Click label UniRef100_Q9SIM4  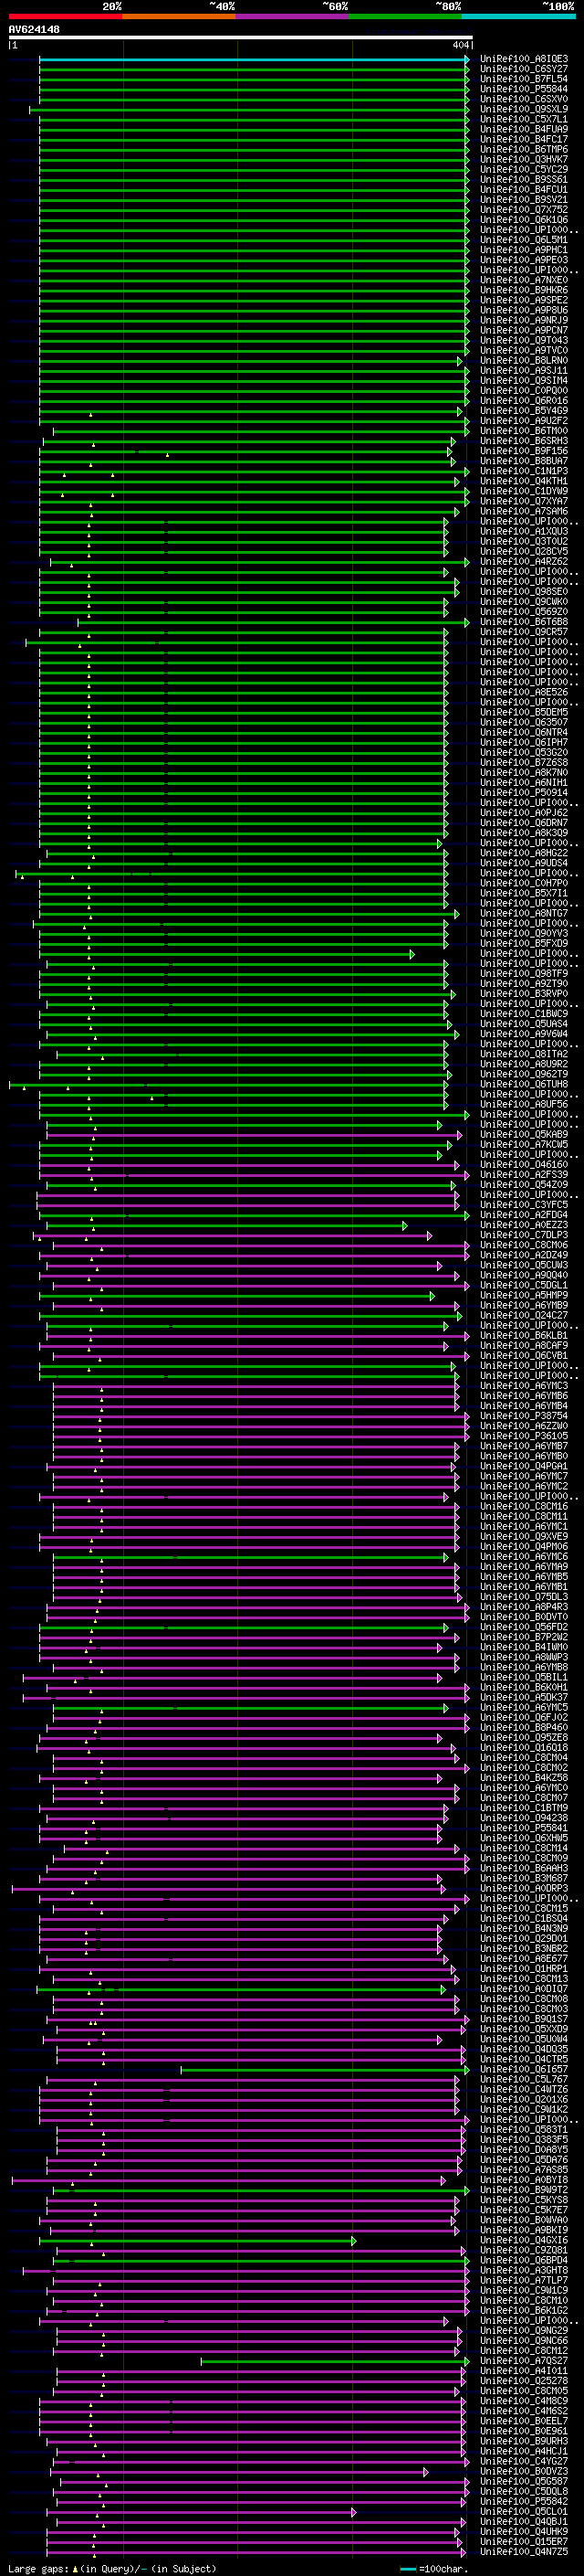point(524,380)
